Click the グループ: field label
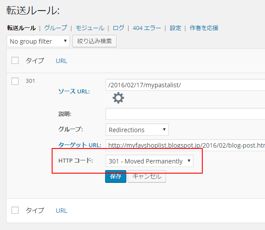This screenshot has width=265, height=230. 71,130
